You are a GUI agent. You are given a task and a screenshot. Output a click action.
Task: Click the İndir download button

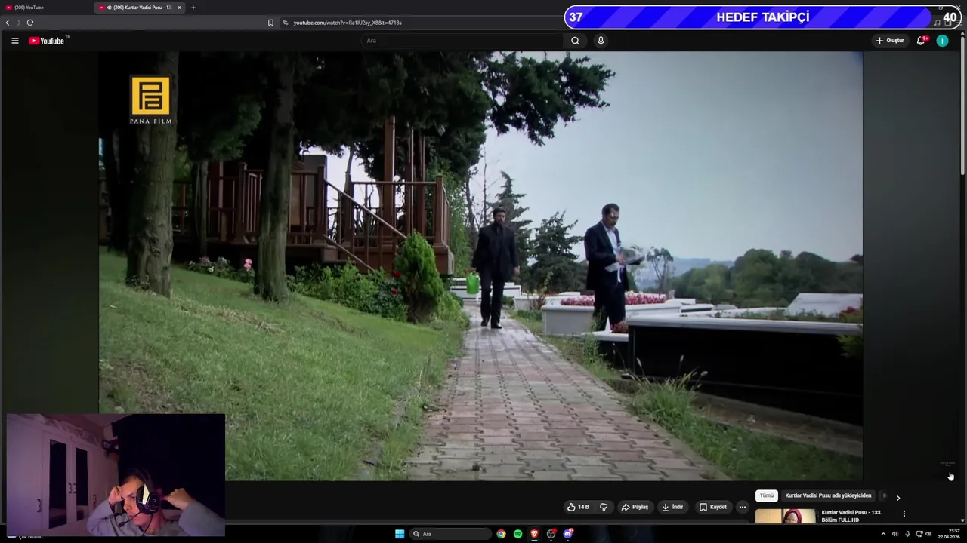[x=672, y=507]
